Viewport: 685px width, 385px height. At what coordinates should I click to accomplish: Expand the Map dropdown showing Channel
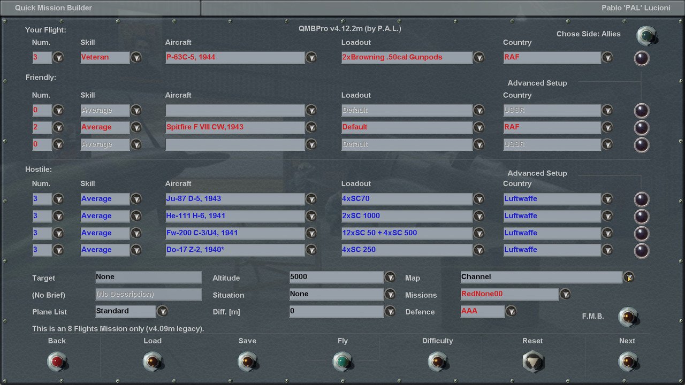point(629,278)
